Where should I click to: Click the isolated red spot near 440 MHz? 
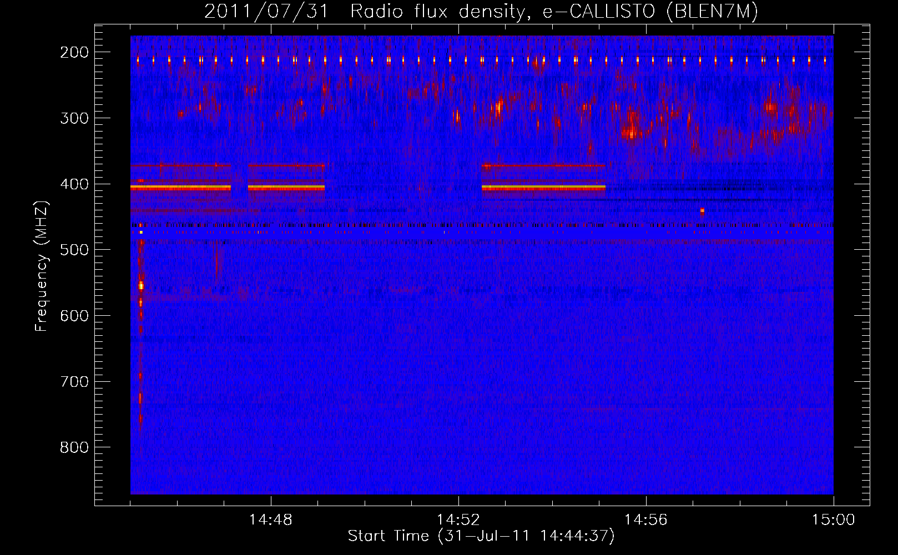[702, 211]
